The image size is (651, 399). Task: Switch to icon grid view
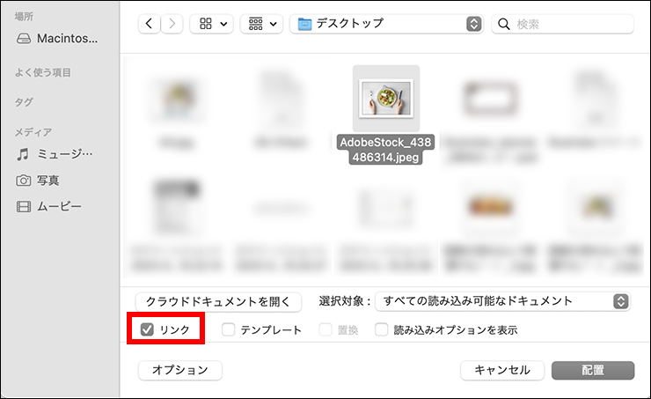(x=206, y=24)
